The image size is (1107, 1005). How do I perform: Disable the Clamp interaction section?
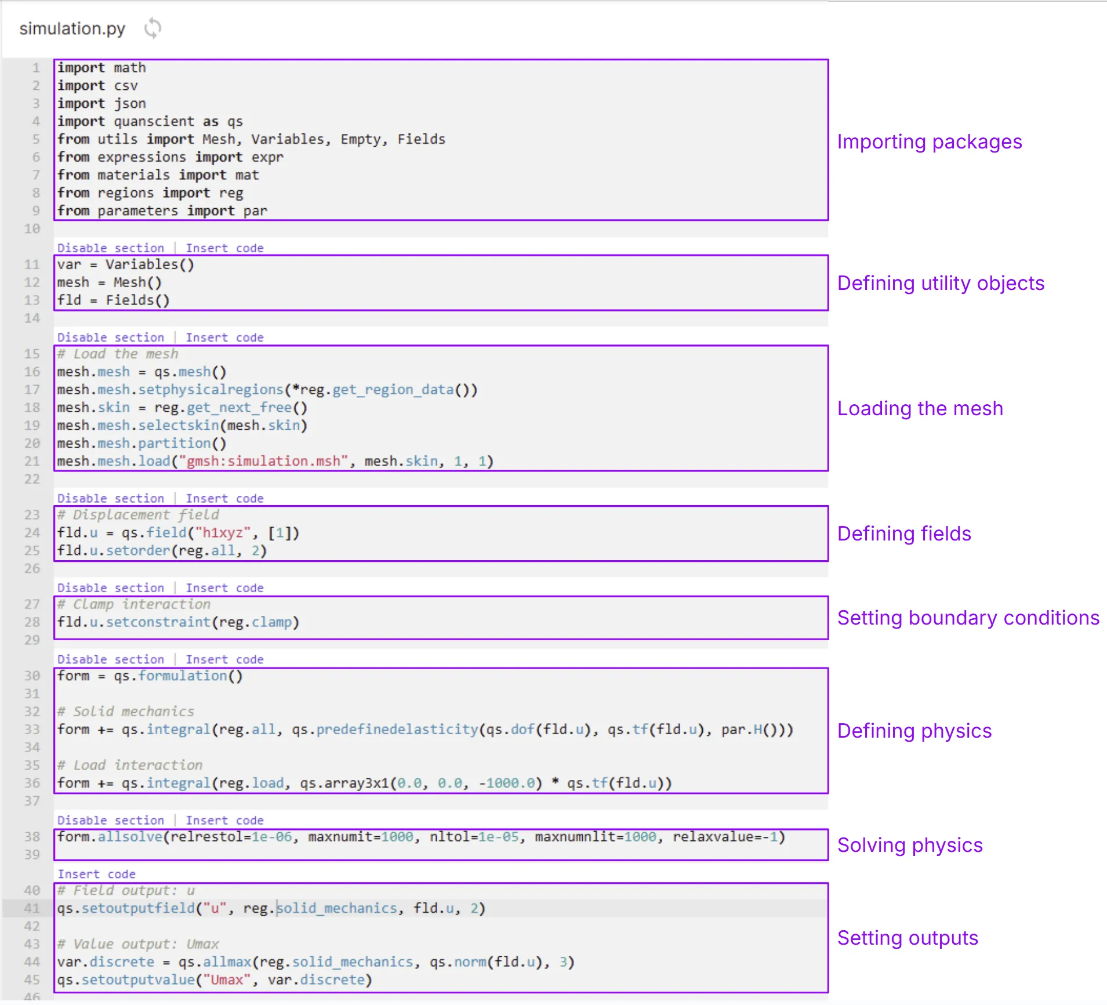[x=111, y=588]
